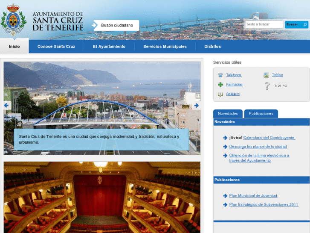Image resolution: width=310 pixels, height=233 pixels.
Task: Open the Inicio menu item
Action: tap(14, 47)
